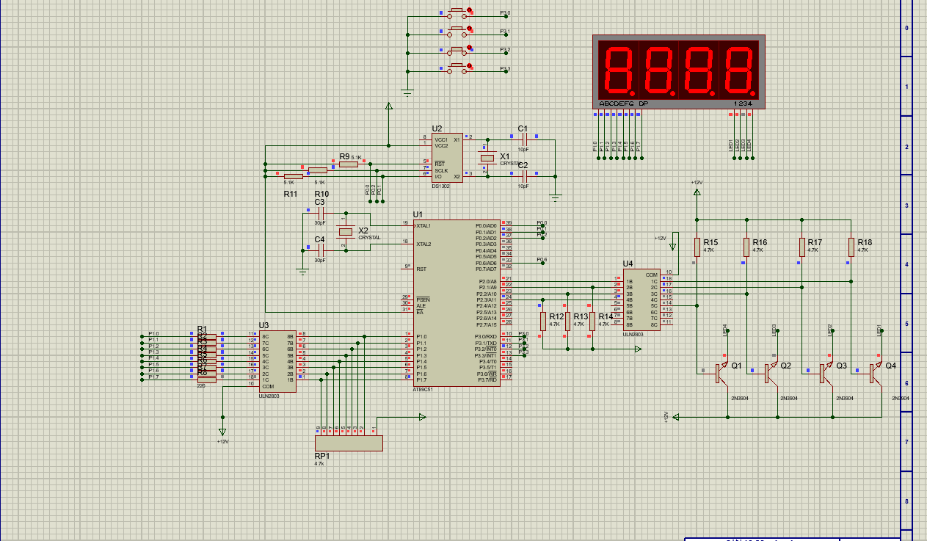Viewport: 927px width, 541px height.
Task: Select the ground symbol below capacitor C4
Action: [x=302, y=271]
